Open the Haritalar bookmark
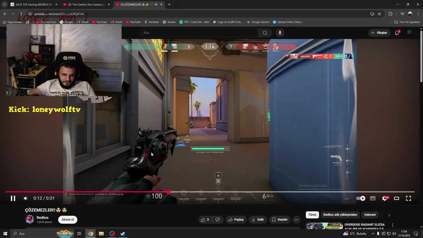Image resolution: width=423 pixels, height=238 pixels. (x=152, y=22)
